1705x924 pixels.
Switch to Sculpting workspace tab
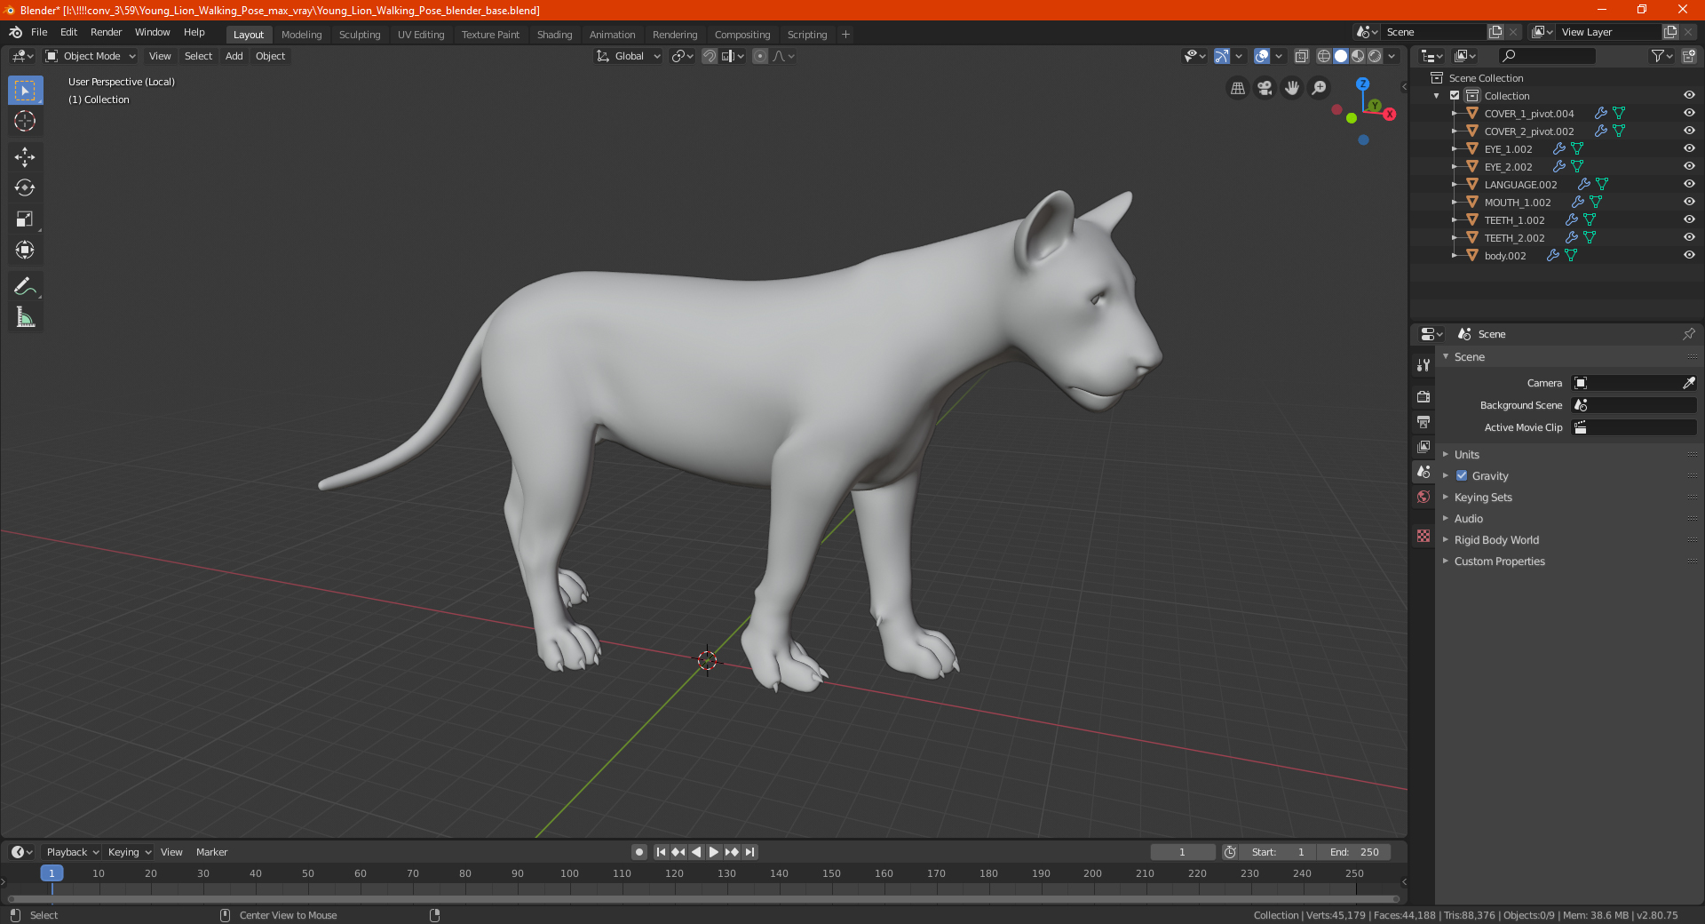[x=360, y=35]
